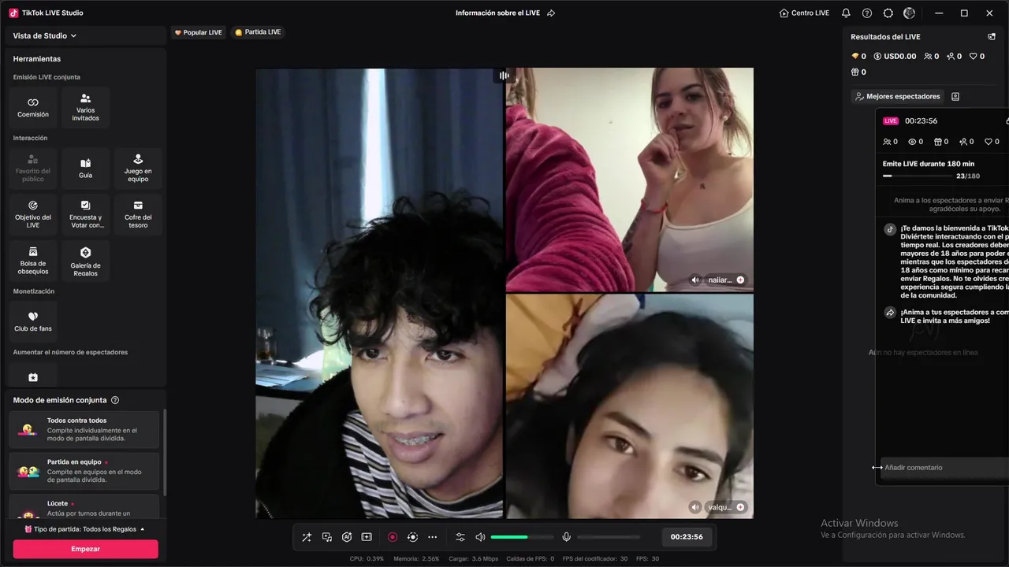Open Bolsa de obsequios
The width and height of the screenshot is (1009, 567).
pyautogui.click(x=33, y=261)
